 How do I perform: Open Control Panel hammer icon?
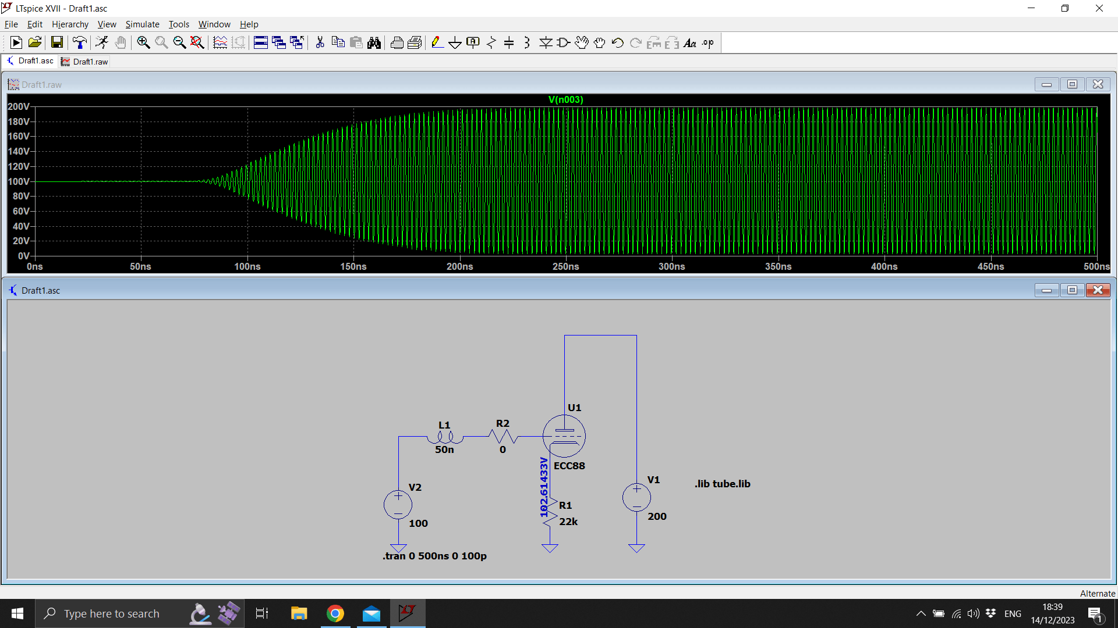[80, 42]
